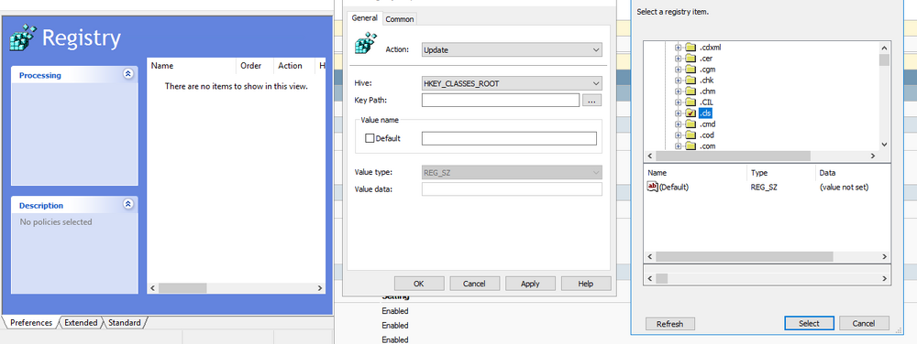Open the Action dropdown showing Update
This screenshot has width=917, height=344.
point(512,50)
